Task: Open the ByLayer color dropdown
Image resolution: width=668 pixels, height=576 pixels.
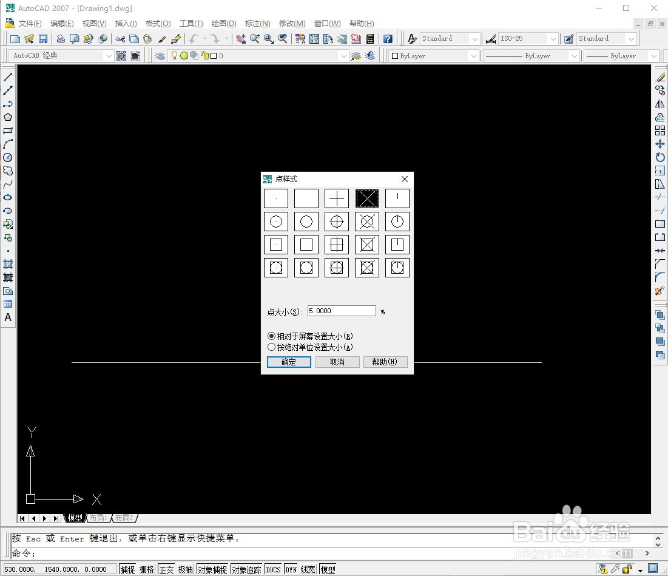Action: click(x=473, y=56)
